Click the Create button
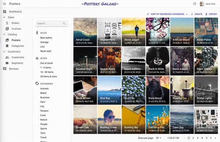The image size is (220, 142). pyautogui.click(x=197, y=14)
